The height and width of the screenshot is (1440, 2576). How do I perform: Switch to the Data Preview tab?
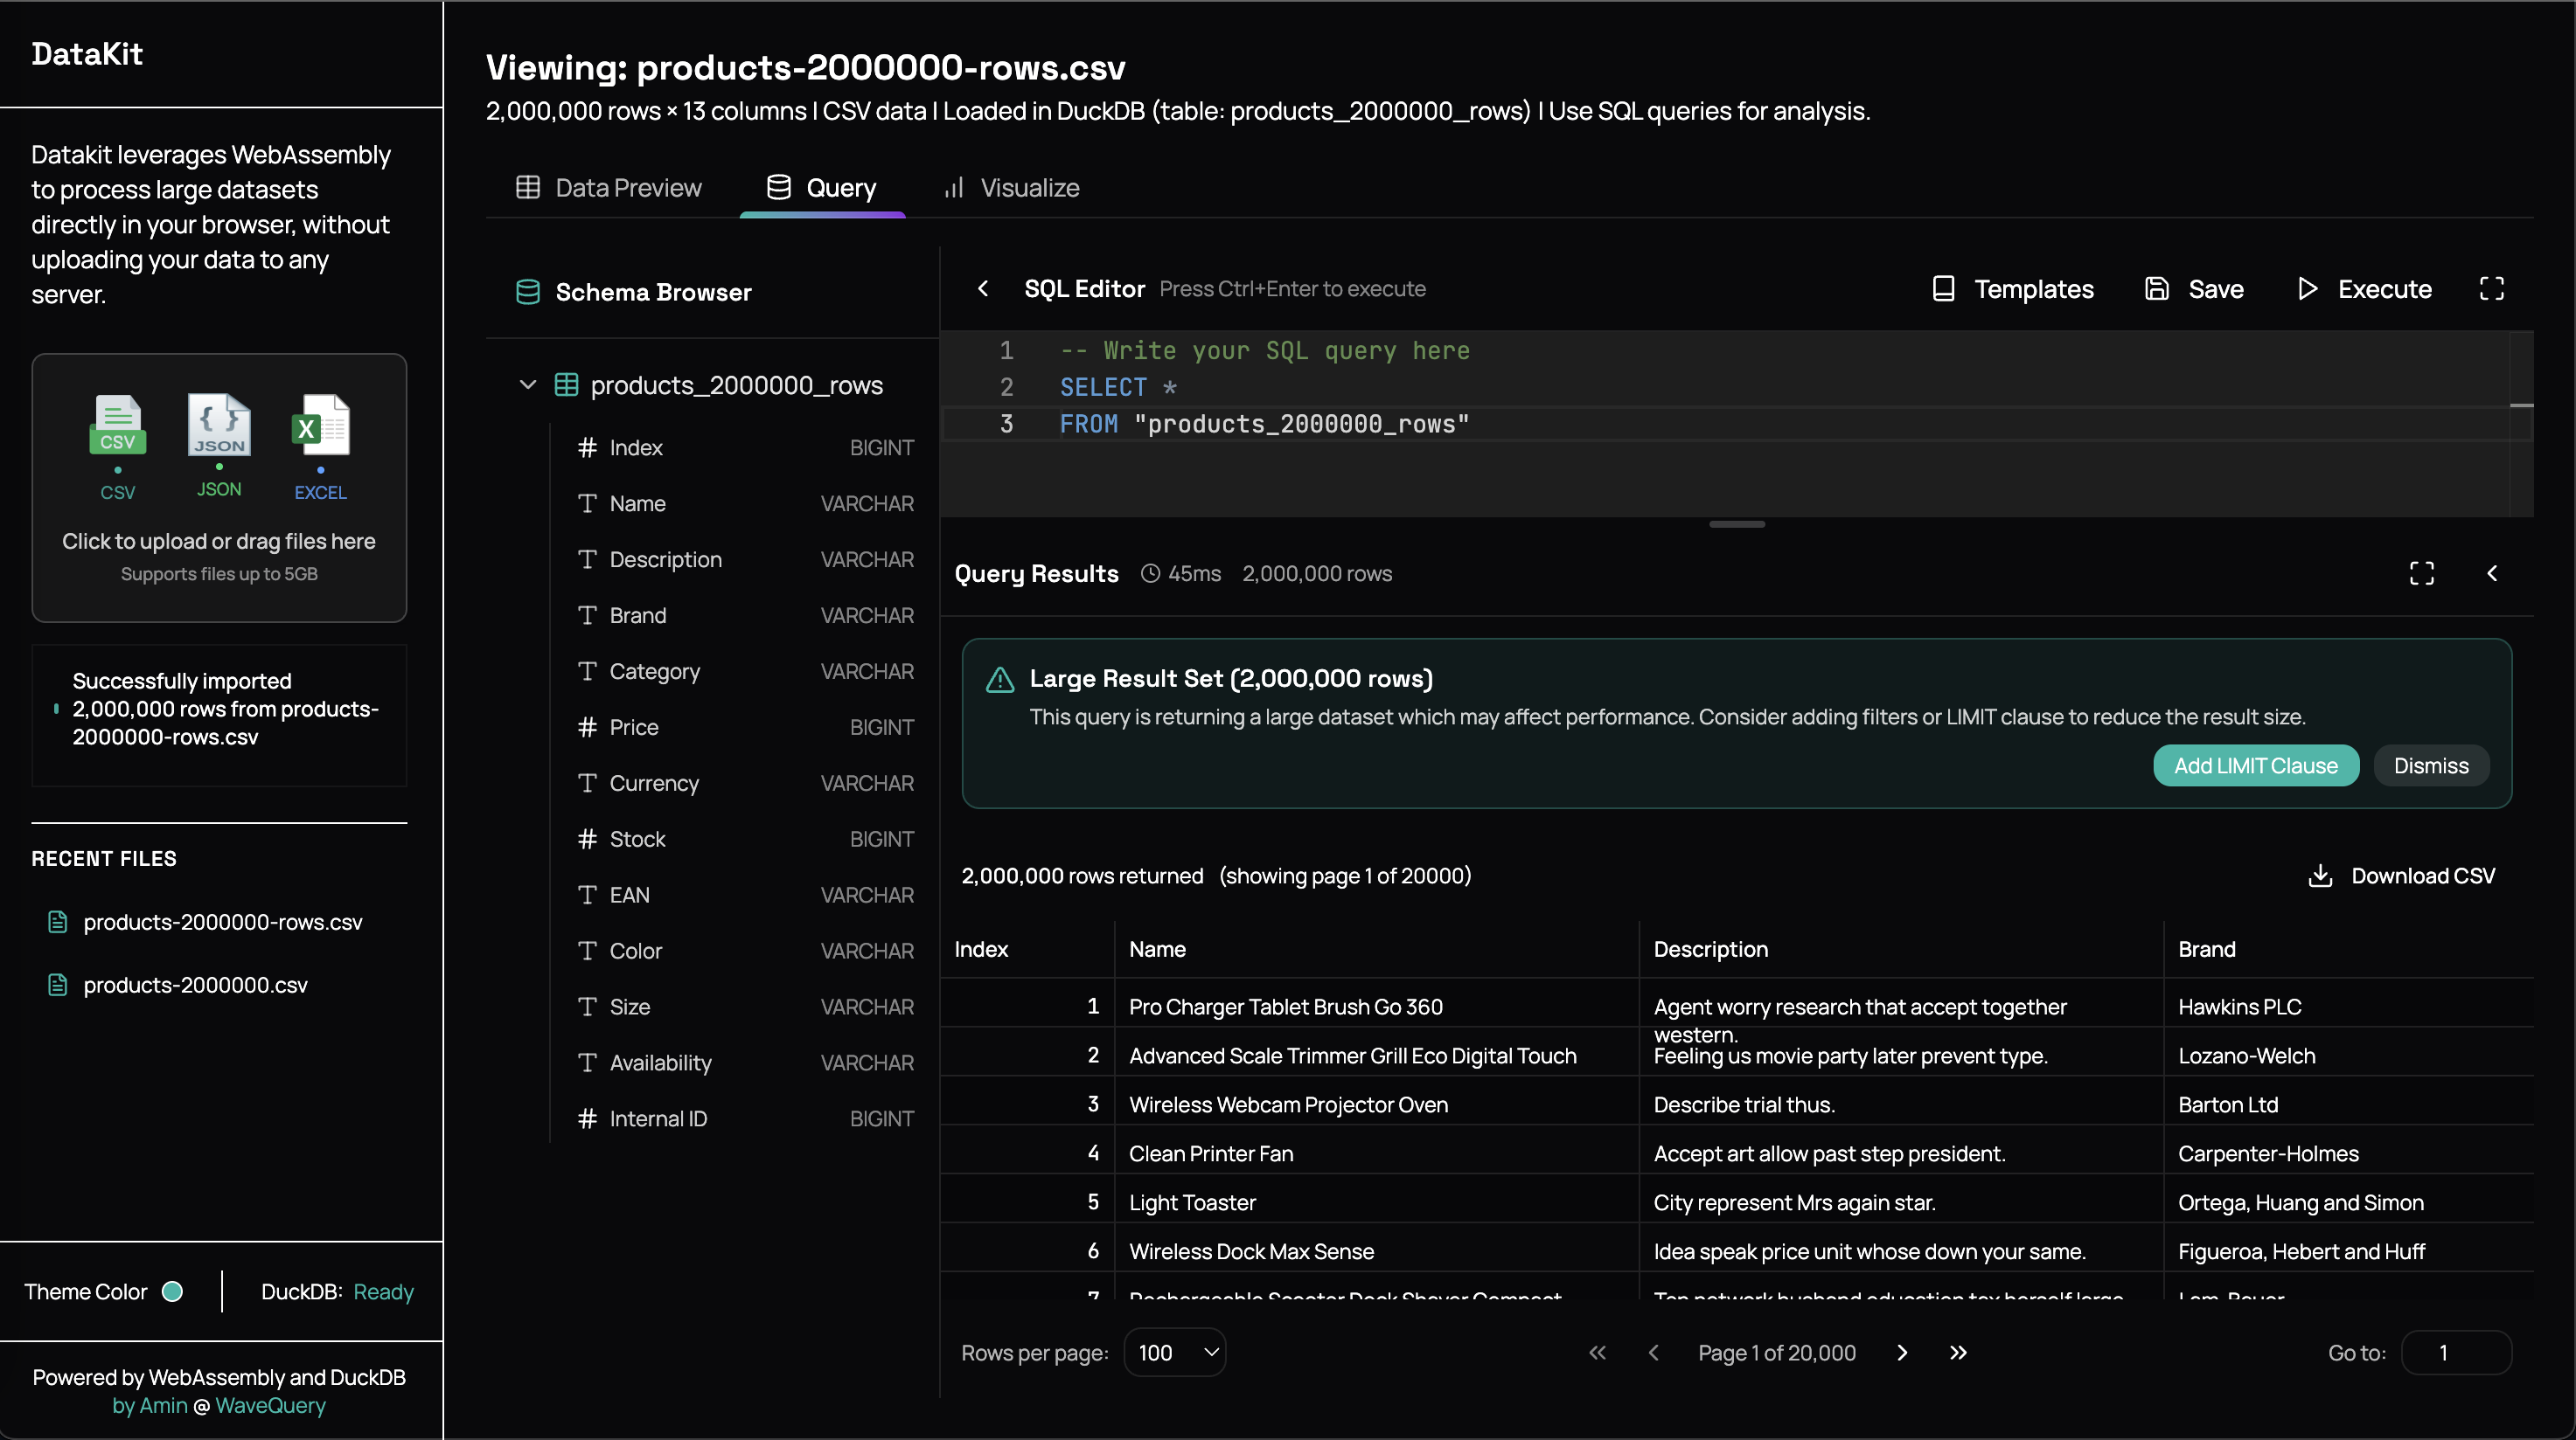coord(609,188)
